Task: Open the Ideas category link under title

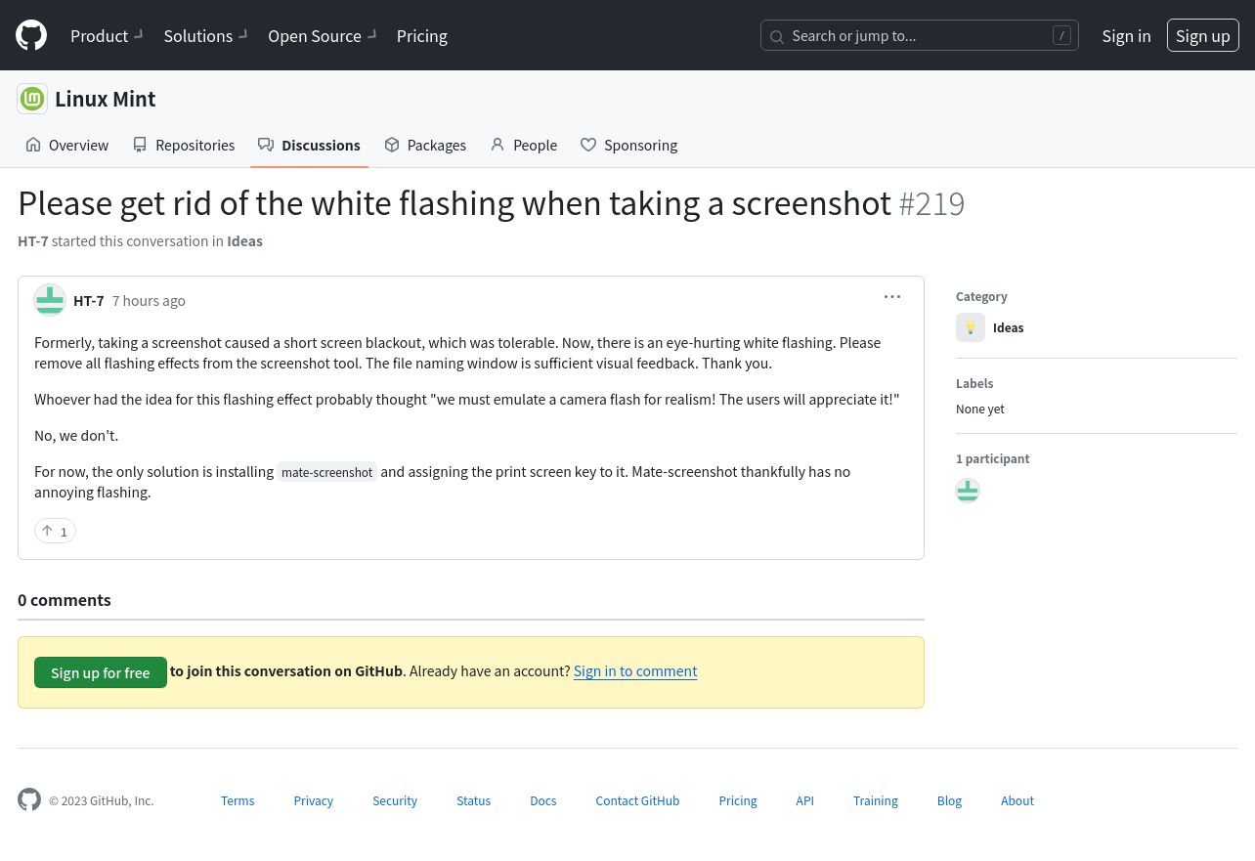Action: (x=244, y=240)
